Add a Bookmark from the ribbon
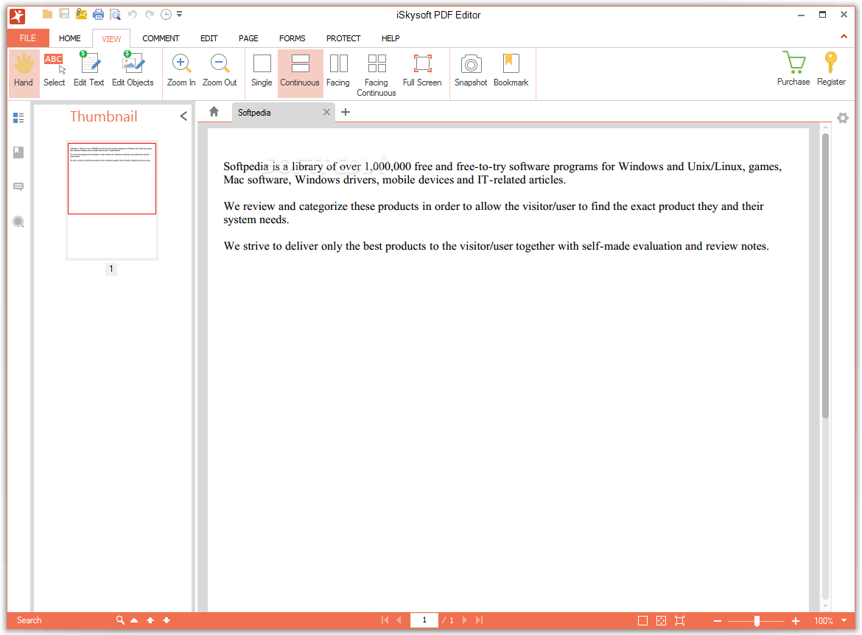 point(511,72)
